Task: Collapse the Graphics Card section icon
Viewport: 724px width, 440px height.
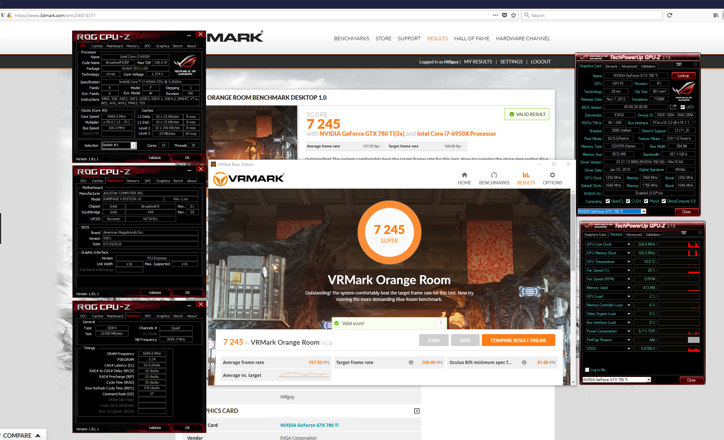Action: tap(417, 411)
